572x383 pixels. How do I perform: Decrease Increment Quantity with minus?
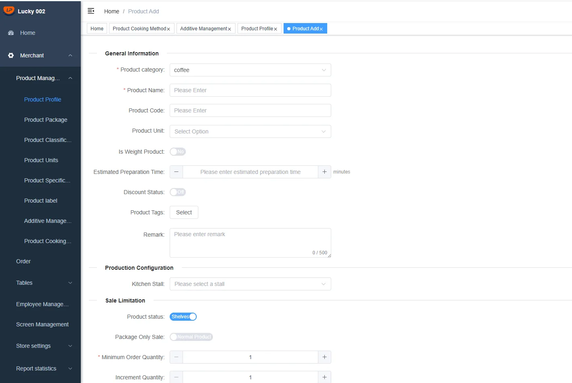click(x=176, y=377)
